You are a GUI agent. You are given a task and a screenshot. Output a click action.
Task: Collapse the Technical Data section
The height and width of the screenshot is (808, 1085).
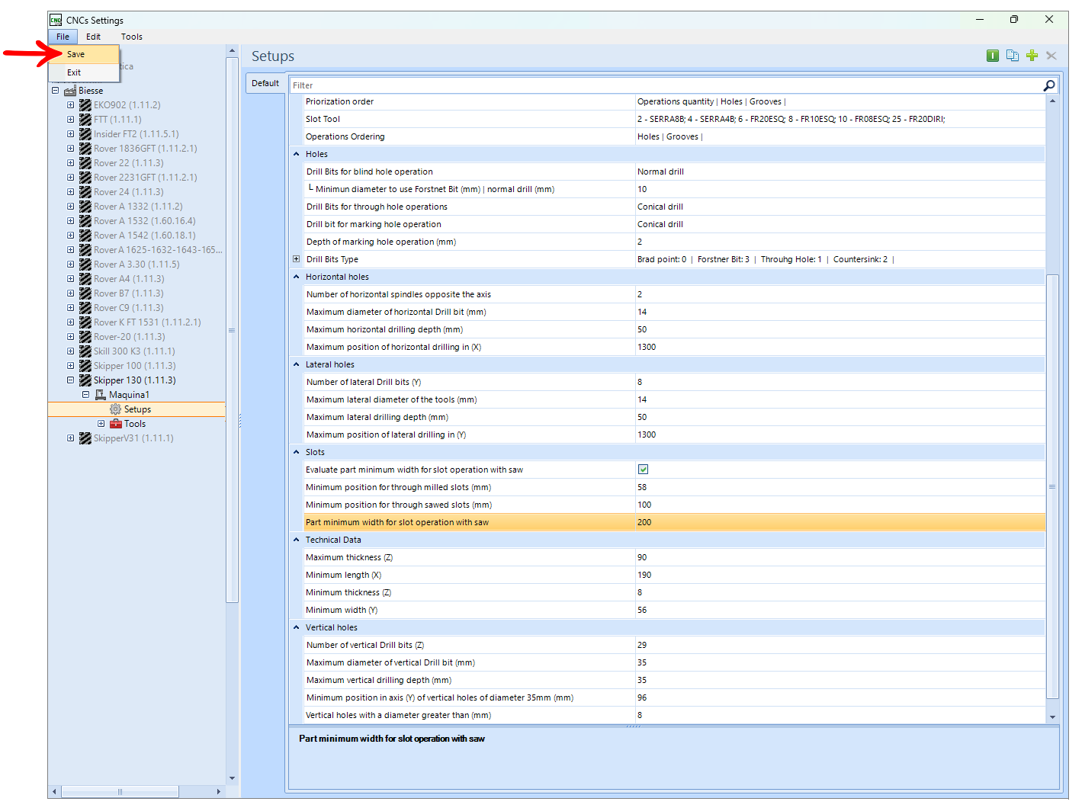click(x=297, y=540)
